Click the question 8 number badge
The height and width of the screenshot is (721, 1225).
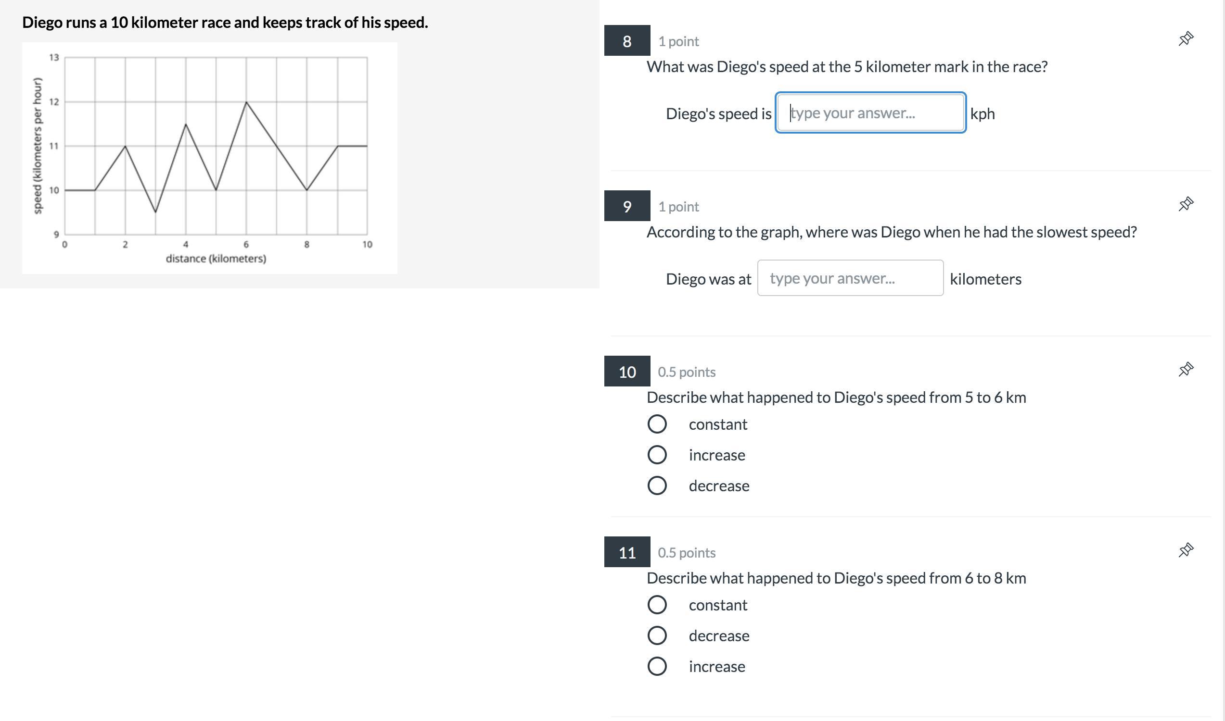tap(627, 41)
